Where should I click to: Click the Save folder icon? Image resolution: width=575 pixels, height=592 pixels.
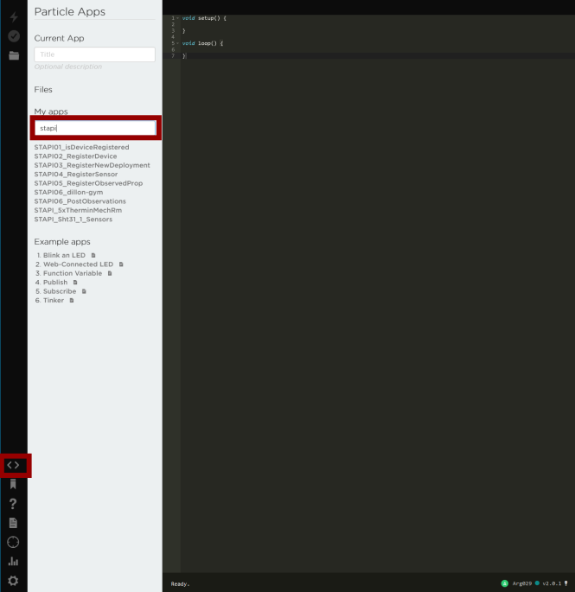coord(13,55)
